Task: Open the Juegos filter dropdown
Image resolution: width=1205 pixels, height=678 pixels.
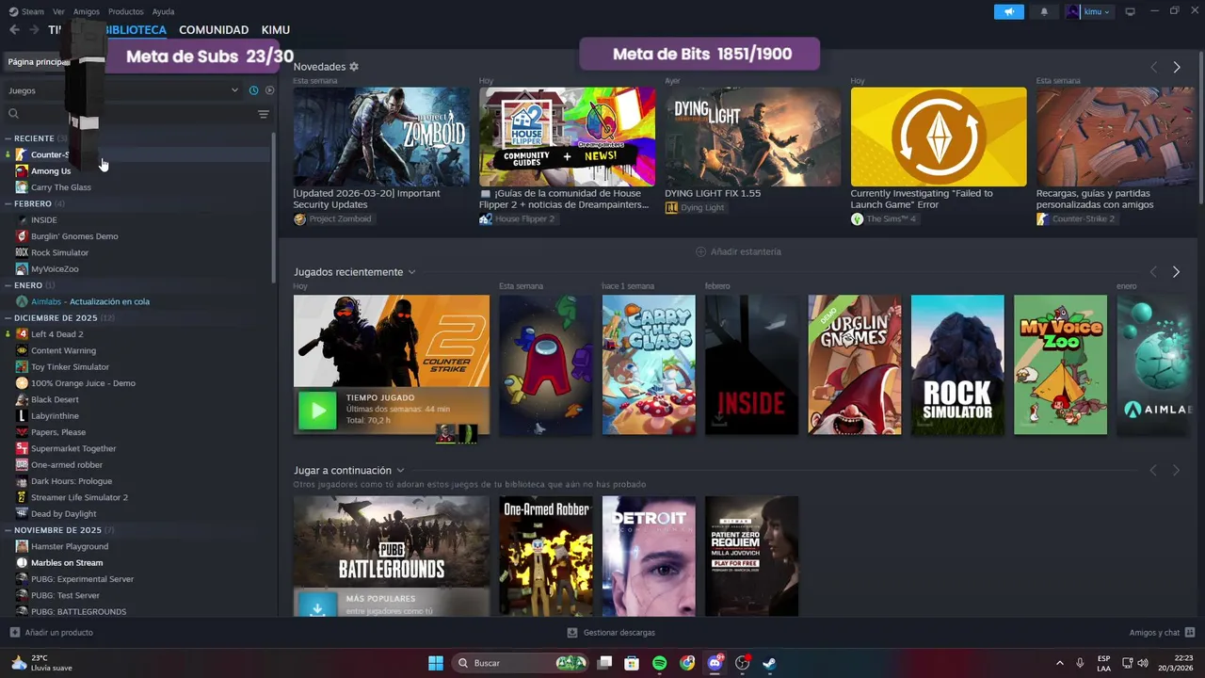Action: [122, 90]
